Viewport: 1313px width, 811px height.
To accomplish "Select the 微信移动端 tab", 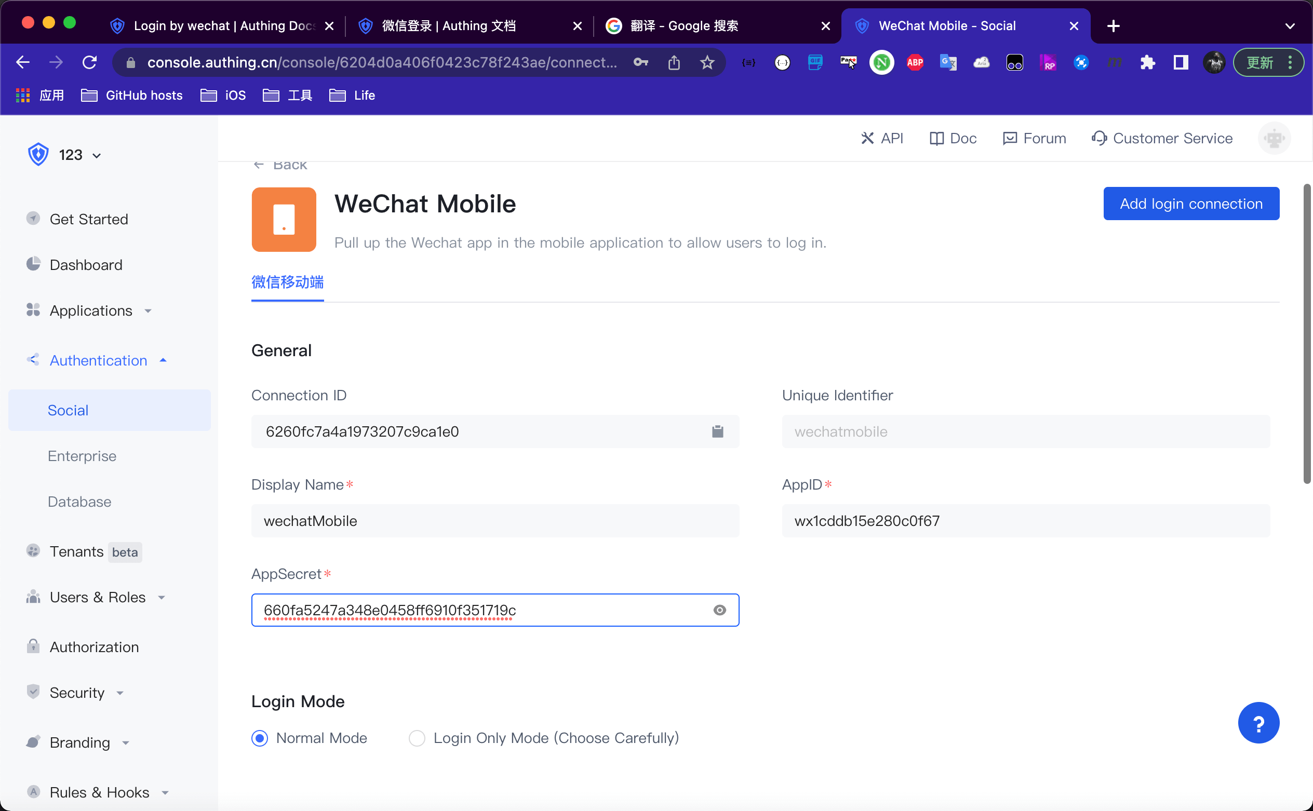I will click(x=287, y=282).
